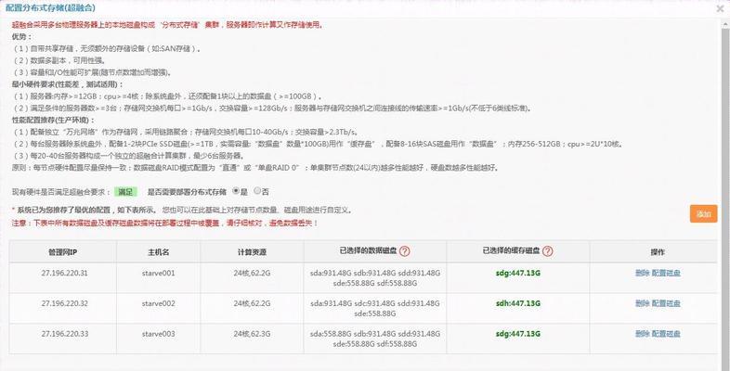
Task: Click cache disk sdg:447.13G in starve001 row
Action: point(517,273)
